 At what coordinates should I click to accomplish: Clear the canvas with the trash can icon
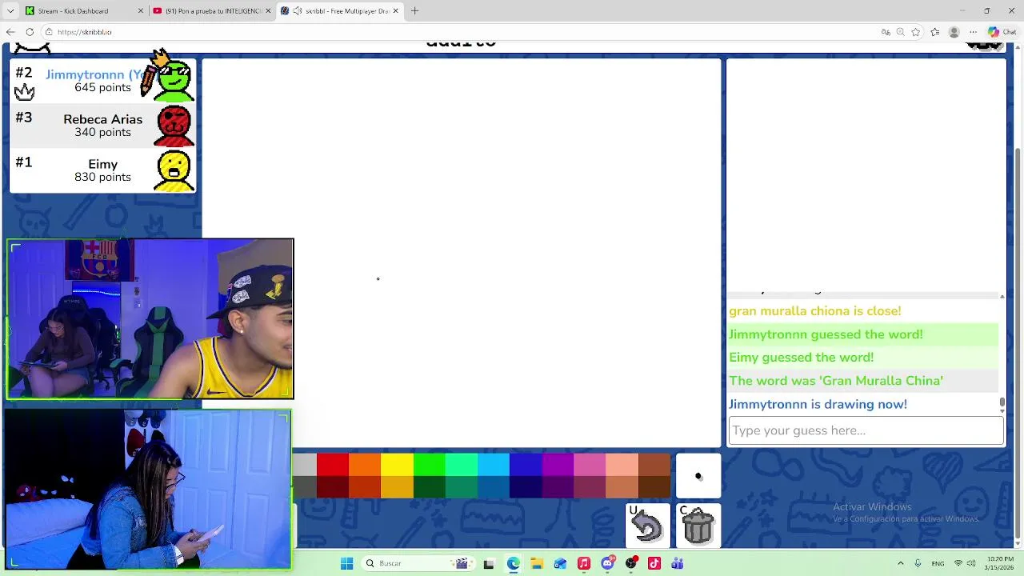[698, 526]
